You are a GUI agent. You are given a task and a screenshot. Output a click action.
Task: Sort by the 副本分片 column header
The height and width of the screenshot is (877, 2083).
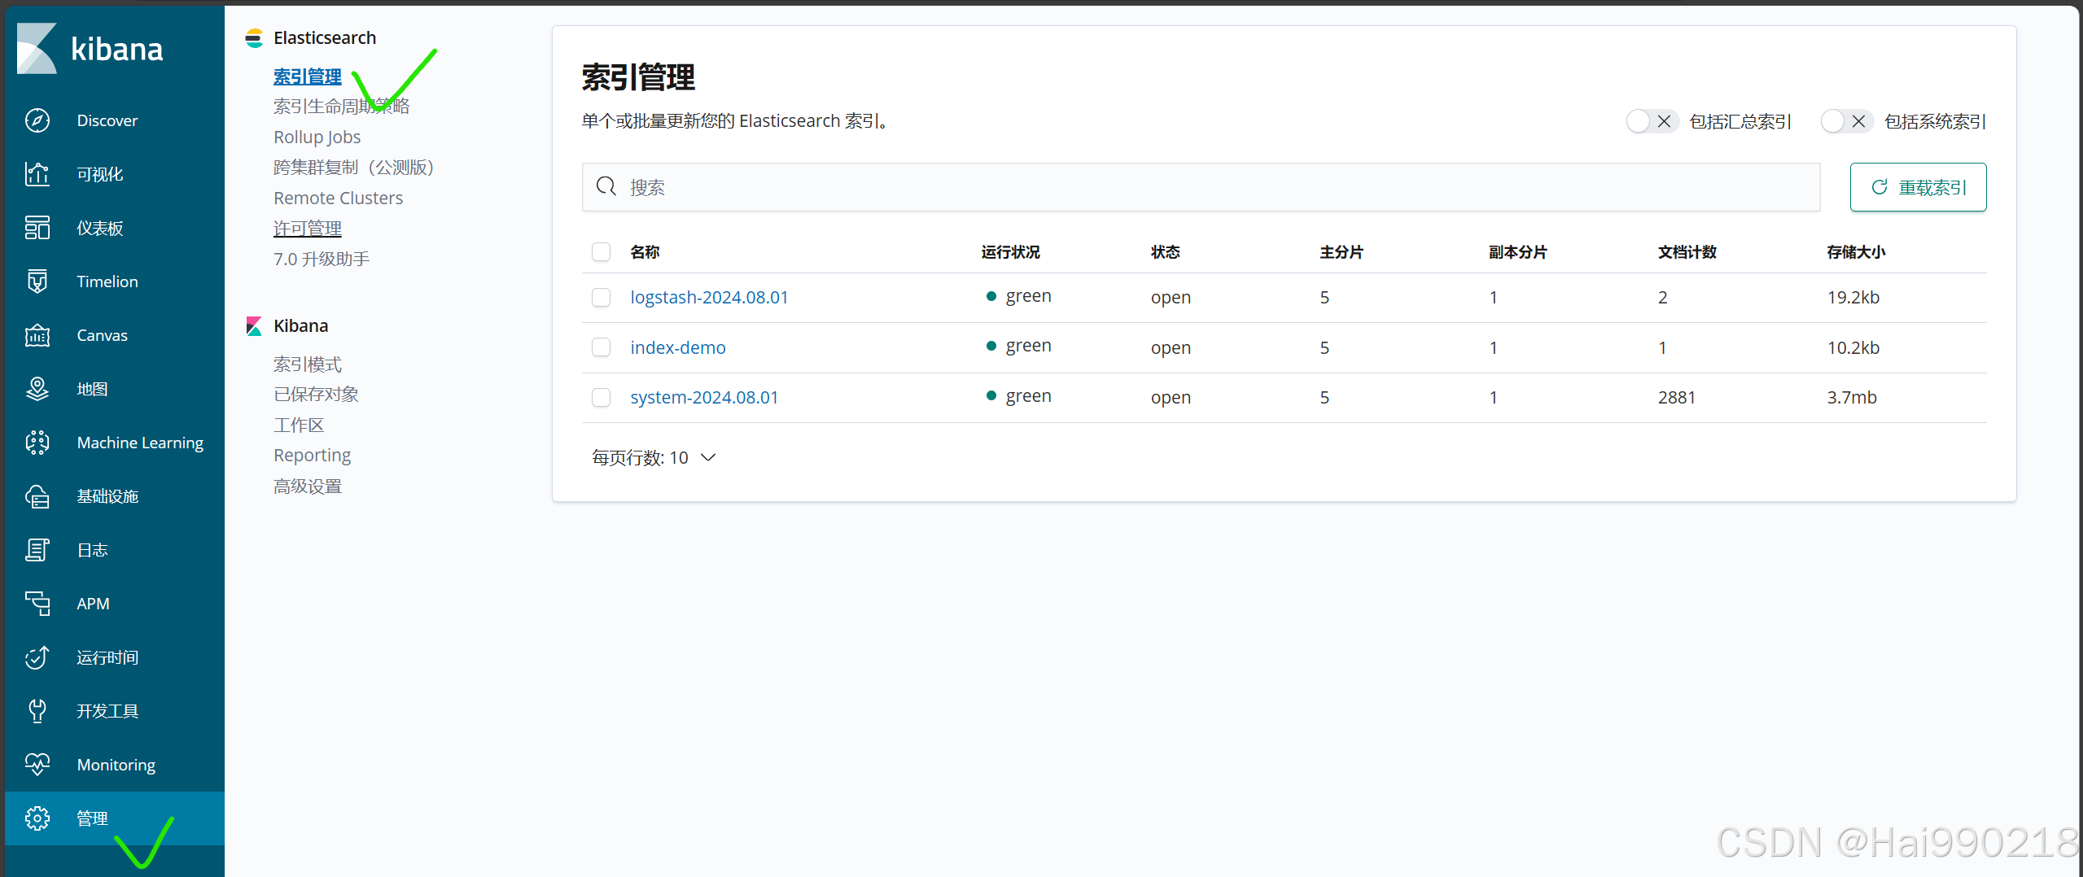pos(1518,252)
